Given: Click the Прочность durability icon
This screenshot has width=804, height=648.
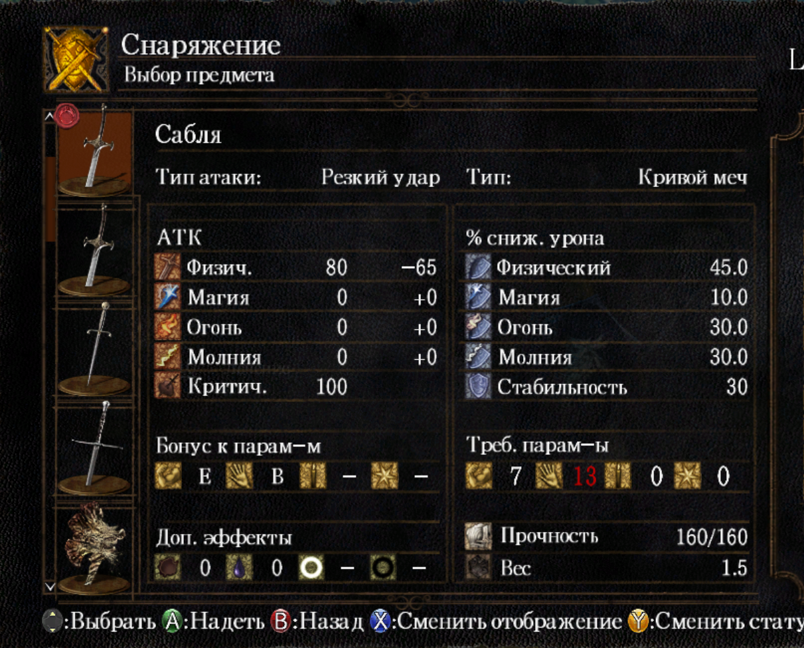Looking at the screenshot, I should [478, 536].
